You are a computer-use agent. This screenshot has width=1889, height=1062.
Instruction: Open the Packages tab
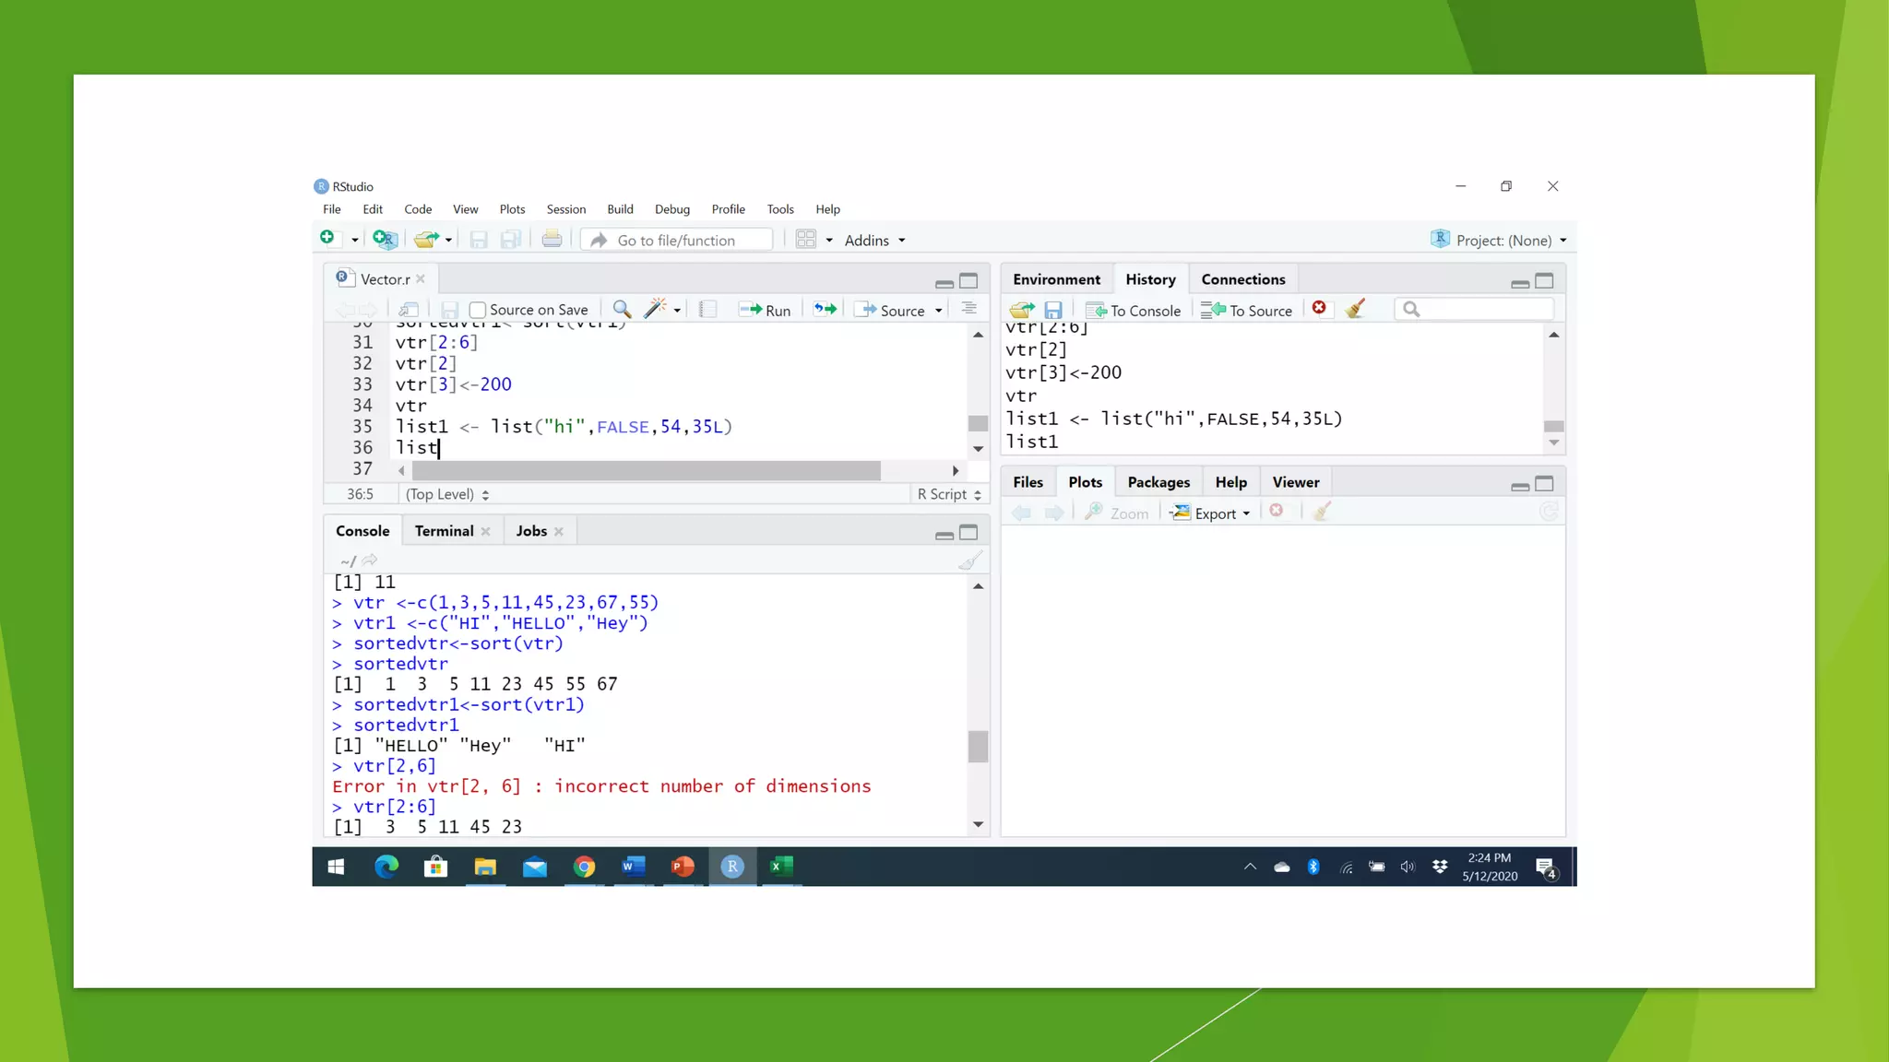(x=1158, y=482)
